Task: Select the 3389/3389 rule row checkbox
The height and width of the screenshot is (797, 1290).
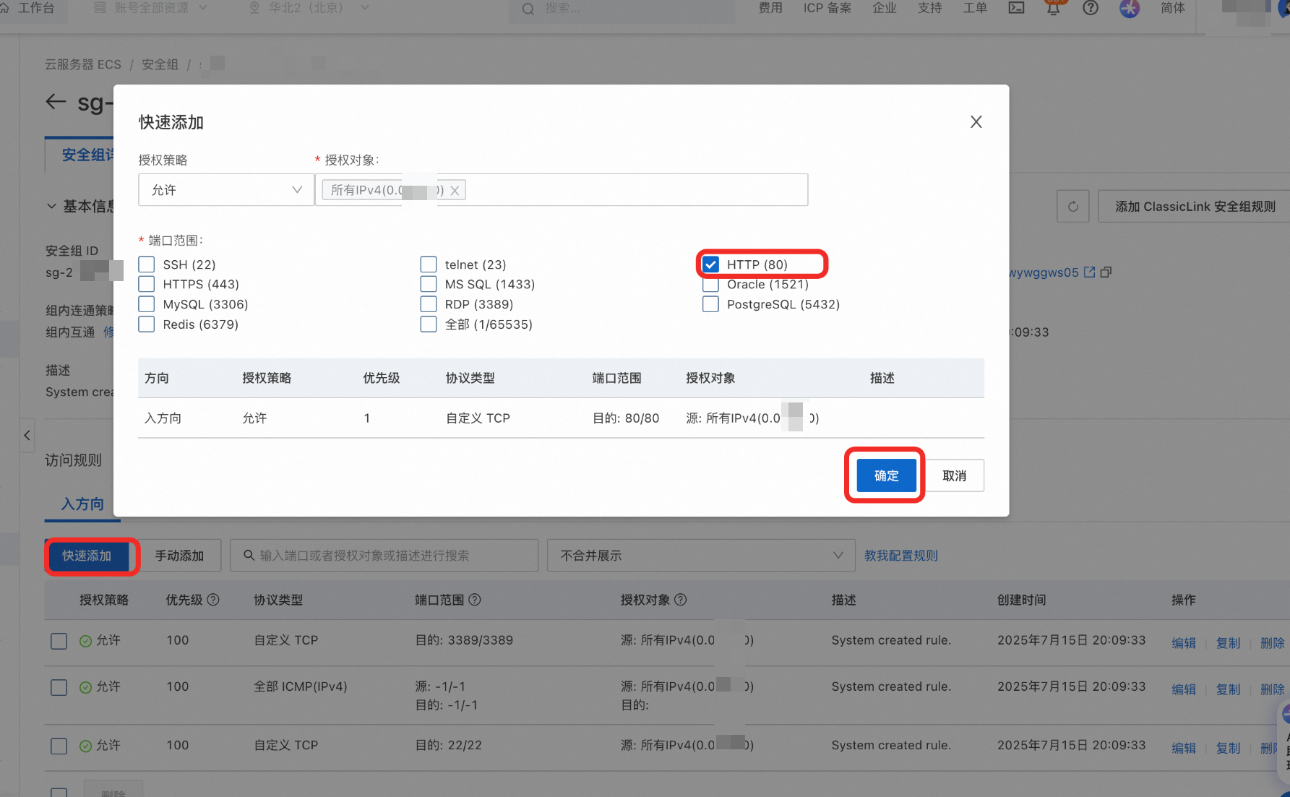Action: [59, 641]
